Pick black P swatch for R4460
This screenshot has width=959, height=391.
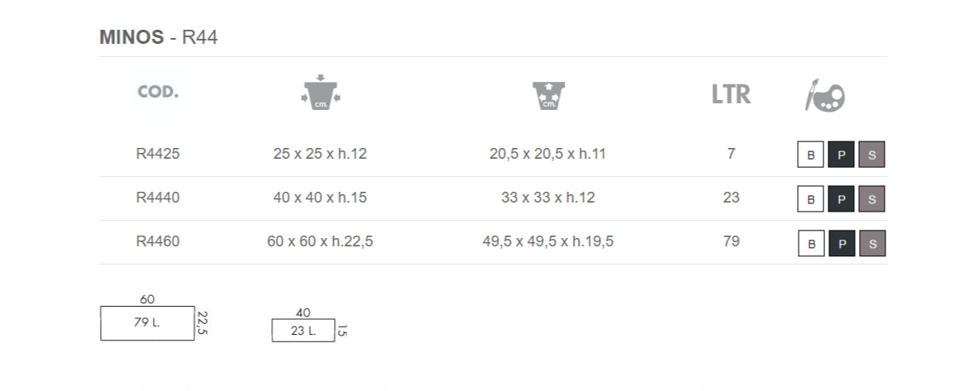pyautogui.click(x=841, y=243)
